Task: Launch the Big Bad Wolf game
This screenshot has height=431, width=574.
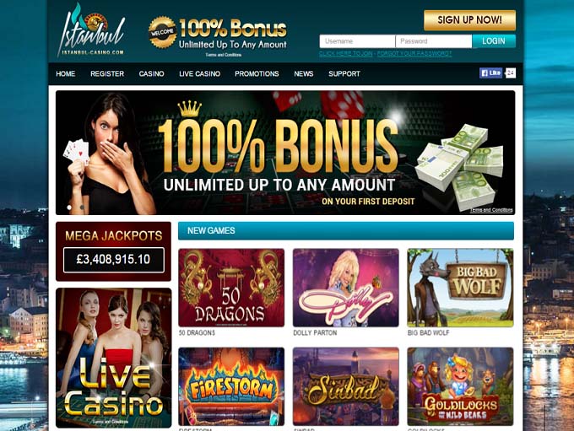Action: tap(460, 288)
